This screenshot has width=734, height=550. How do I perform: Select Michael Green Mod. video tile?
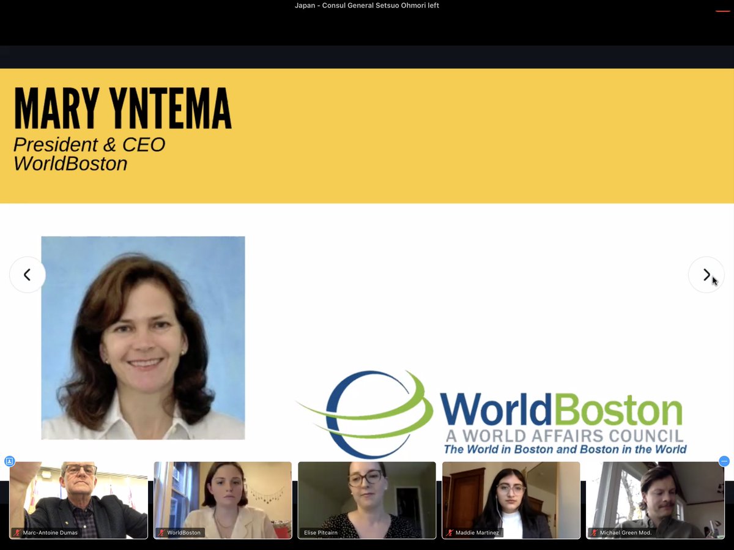pos(656,500)
